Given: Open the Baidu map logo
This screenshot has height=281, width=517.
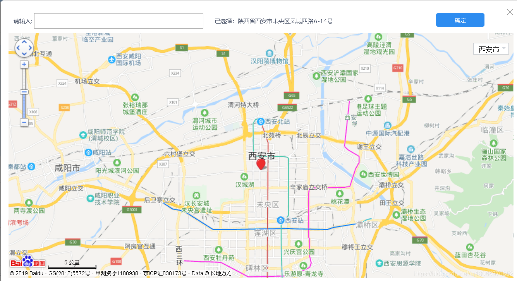Looking at the screenshot, I should 27,262.
